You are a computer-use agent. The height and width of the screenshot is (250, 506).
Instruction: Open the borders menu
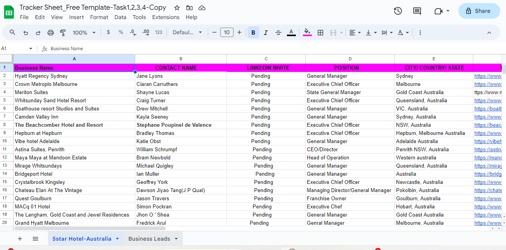(320, 33)
